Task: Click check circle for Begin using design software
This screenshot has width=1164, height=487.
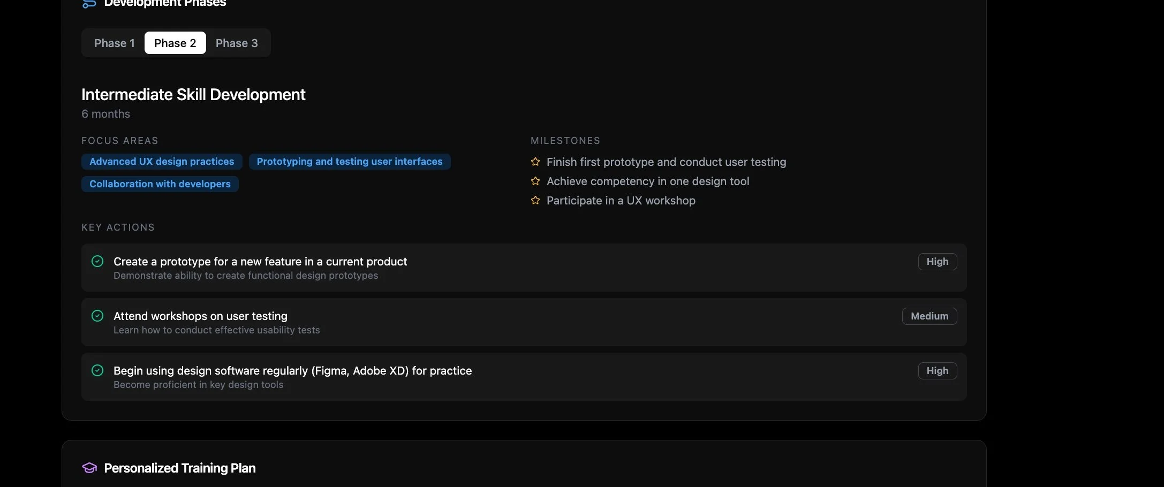Action: coord(97,370)
